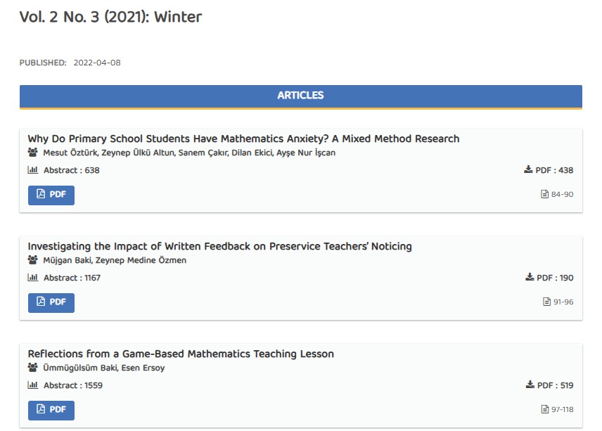
Task: Click page icon beside pages 84-90
Action: tap(544, 194)
